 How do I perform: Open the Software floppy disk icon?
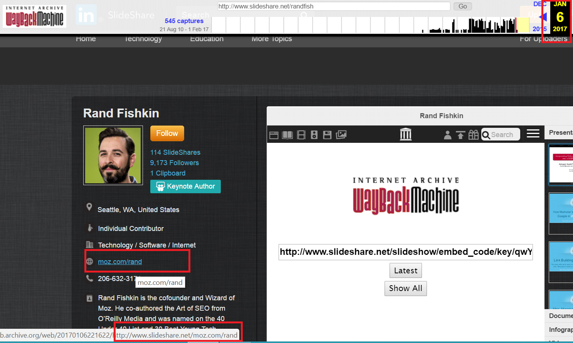point(327,135)
